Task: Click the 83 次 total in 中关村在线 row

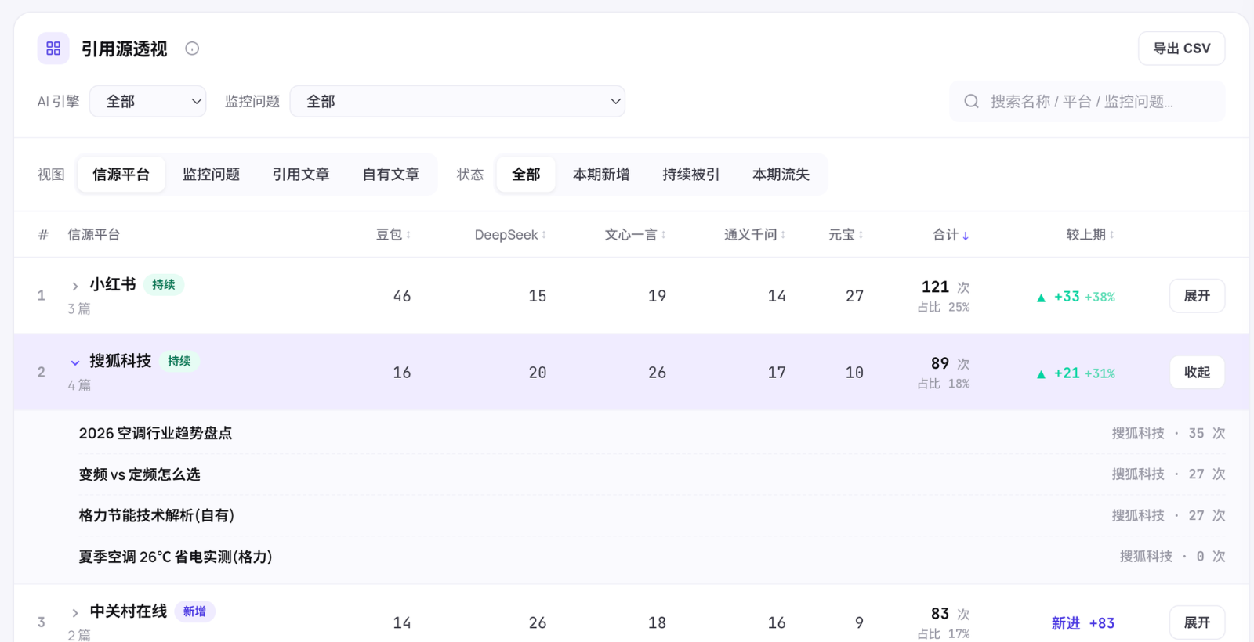Action: (950, 614)
